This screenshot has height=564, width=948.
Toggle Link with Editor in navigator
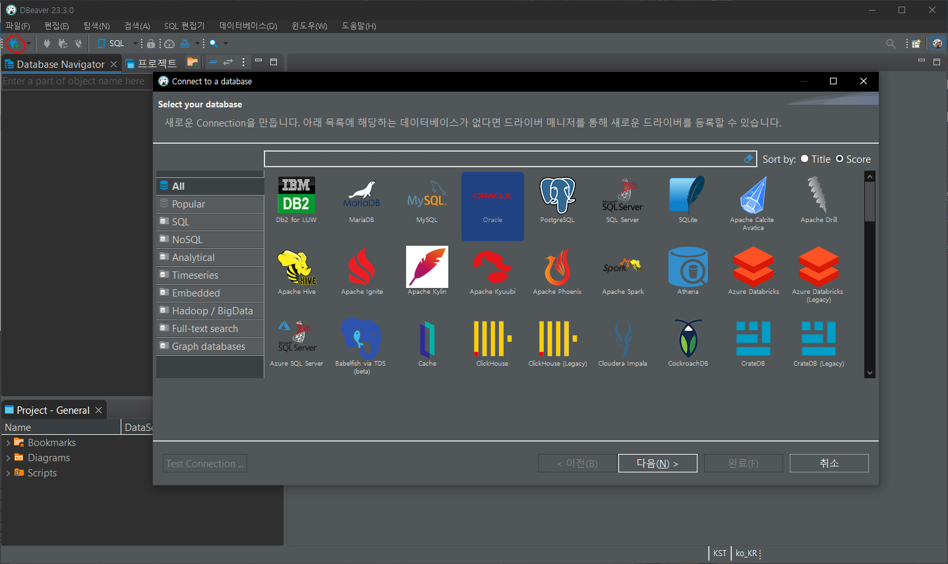228,62
